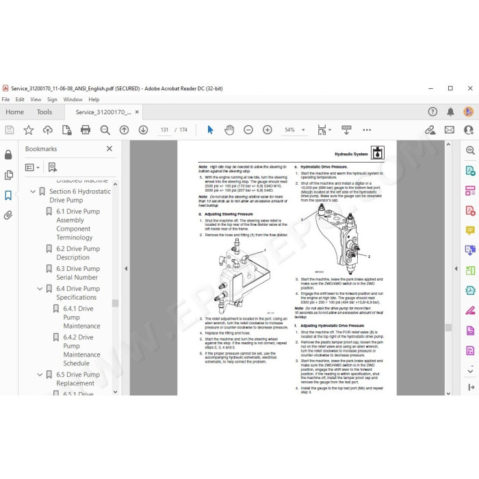Click the document vertical scrollbar thumb

448,327
